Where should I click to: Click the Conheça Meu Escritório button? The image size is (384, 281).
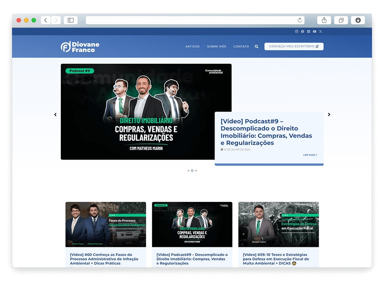(x=294, y=46)
